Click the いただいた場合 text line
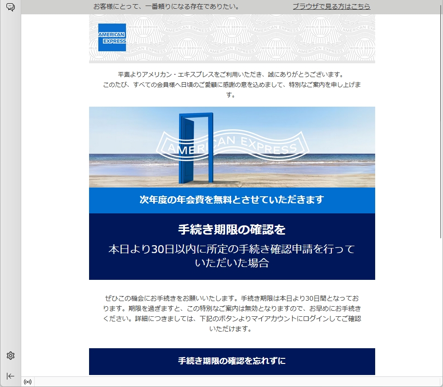The image size is (443, 387). (x=232, y=263)
